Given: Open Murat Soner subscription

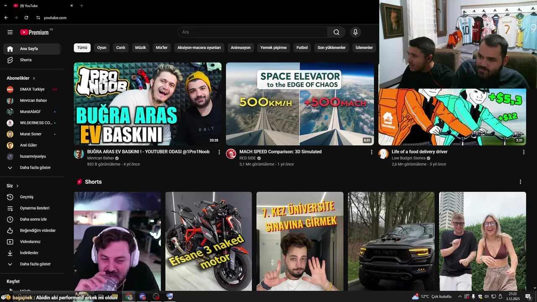Looking at the screenshot, I should pos(32,134).
